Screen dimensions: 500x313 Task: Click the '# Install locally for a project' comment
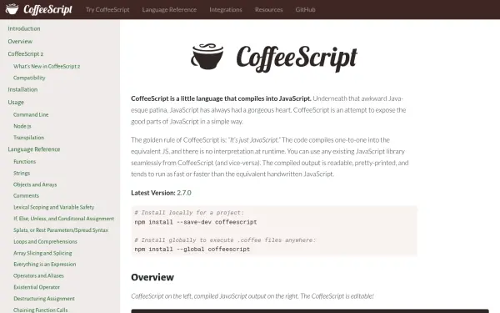pos(189,213)
